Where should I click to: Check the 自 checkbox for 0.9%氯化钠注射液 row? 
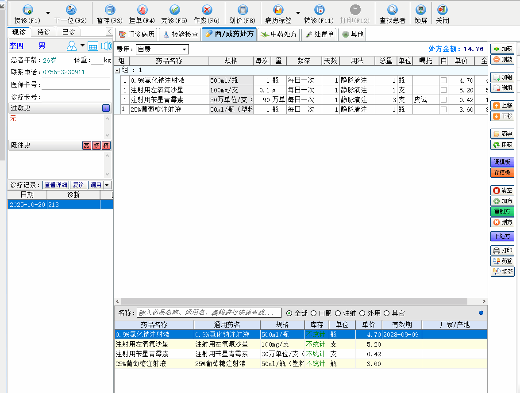pos(443,80)
